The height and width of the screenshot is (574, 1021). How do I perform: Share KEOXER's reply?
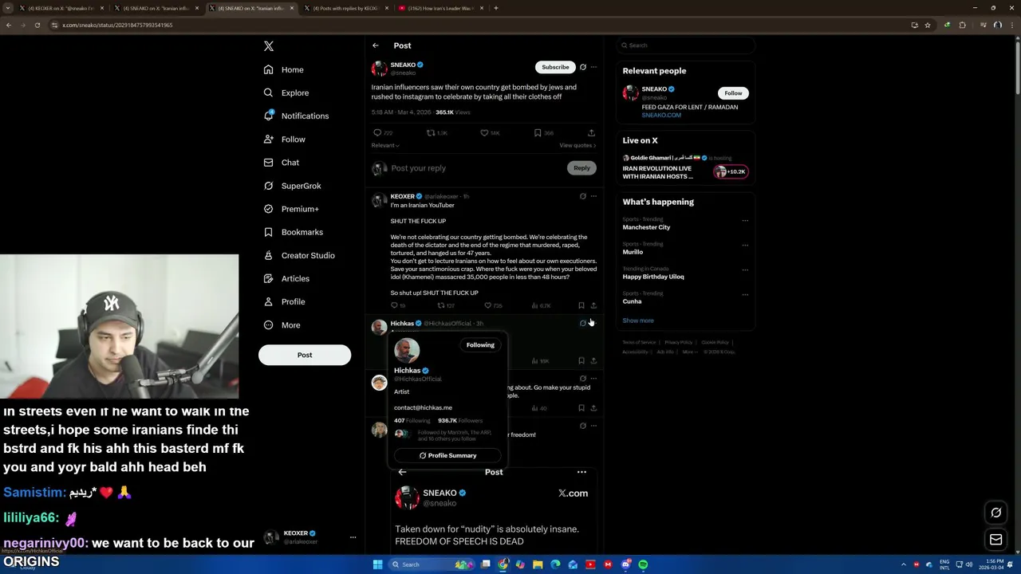coord(593,305)
